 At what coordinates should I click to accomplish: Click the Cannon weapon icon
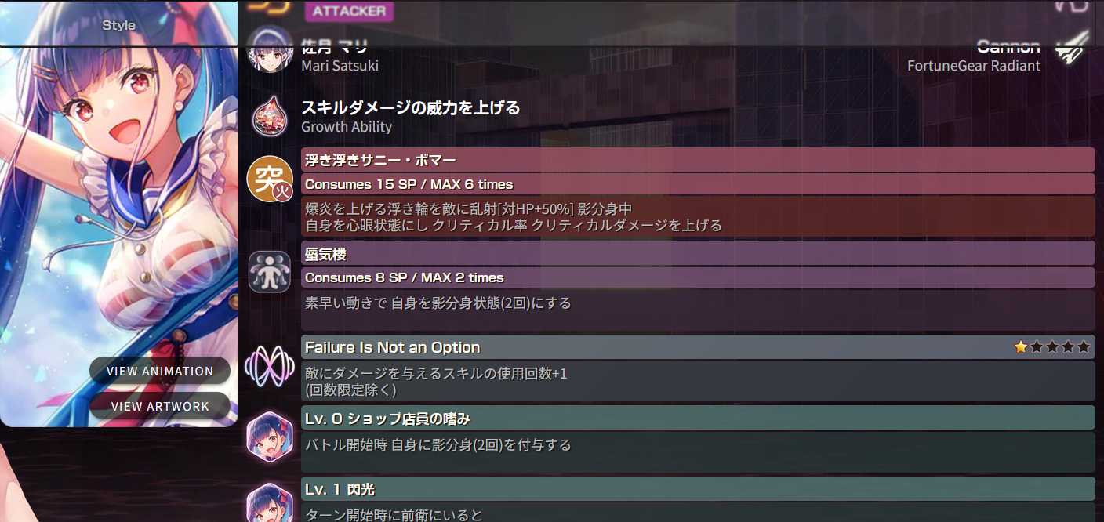(x=1073, y=47)
